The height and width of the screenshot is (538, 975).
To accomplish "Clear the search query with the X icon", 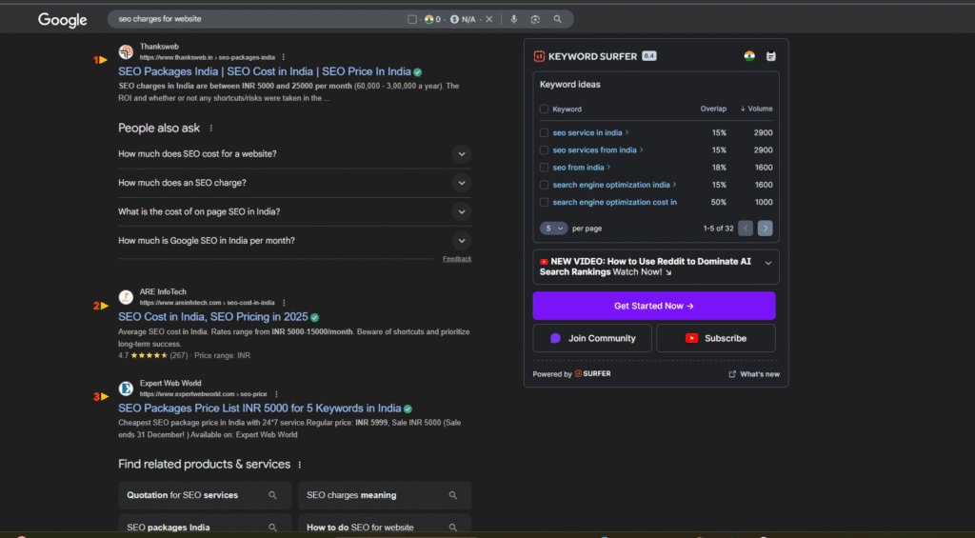I will point(489,19).
